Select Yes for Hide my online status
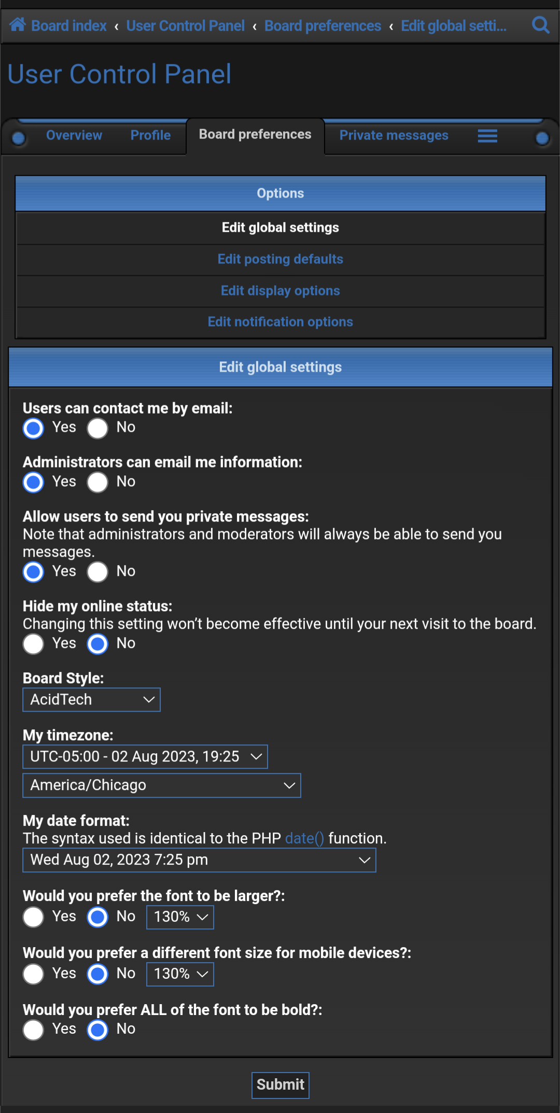 tap(33, 644)
